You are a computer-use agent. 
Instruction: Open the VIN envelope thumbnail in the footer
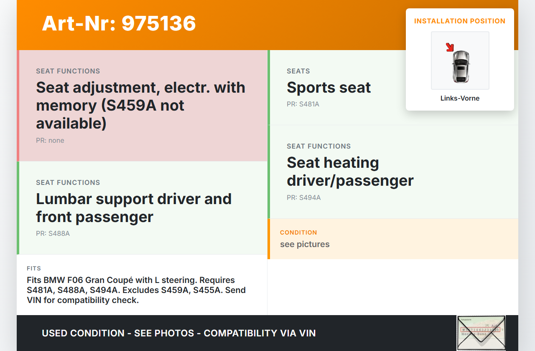(x=481, y=333)
